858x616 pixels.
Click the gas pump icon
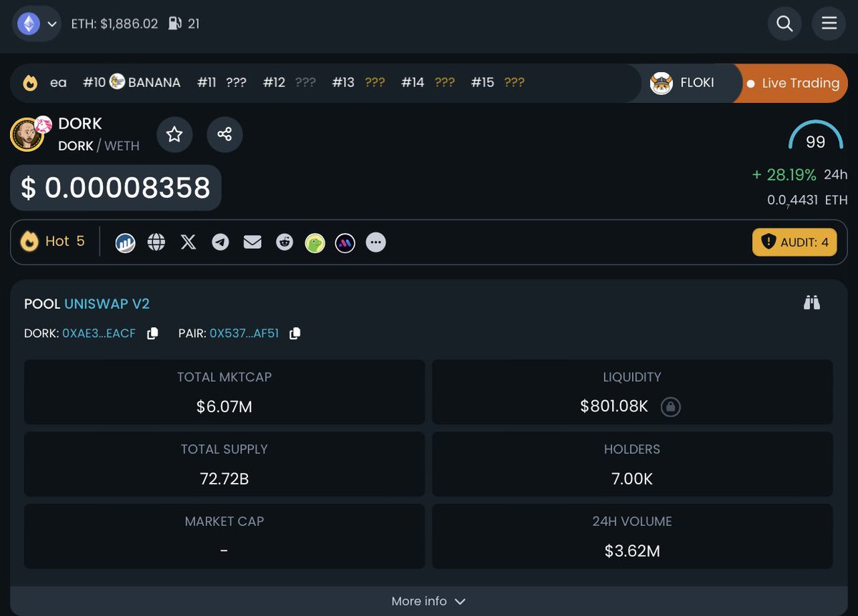[x=175, y=24]
